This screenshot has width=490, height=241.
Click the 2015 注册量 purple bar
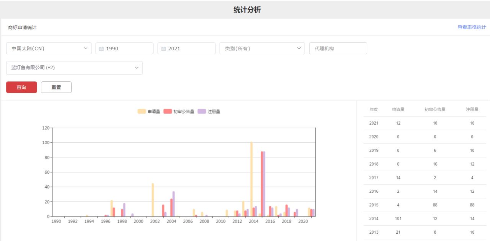(264, 184)
